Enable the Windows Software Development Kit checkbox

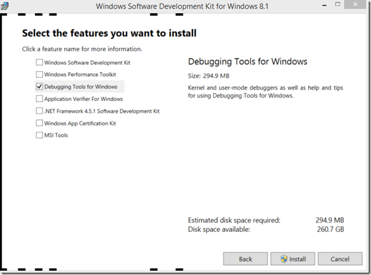click(39, 62)
